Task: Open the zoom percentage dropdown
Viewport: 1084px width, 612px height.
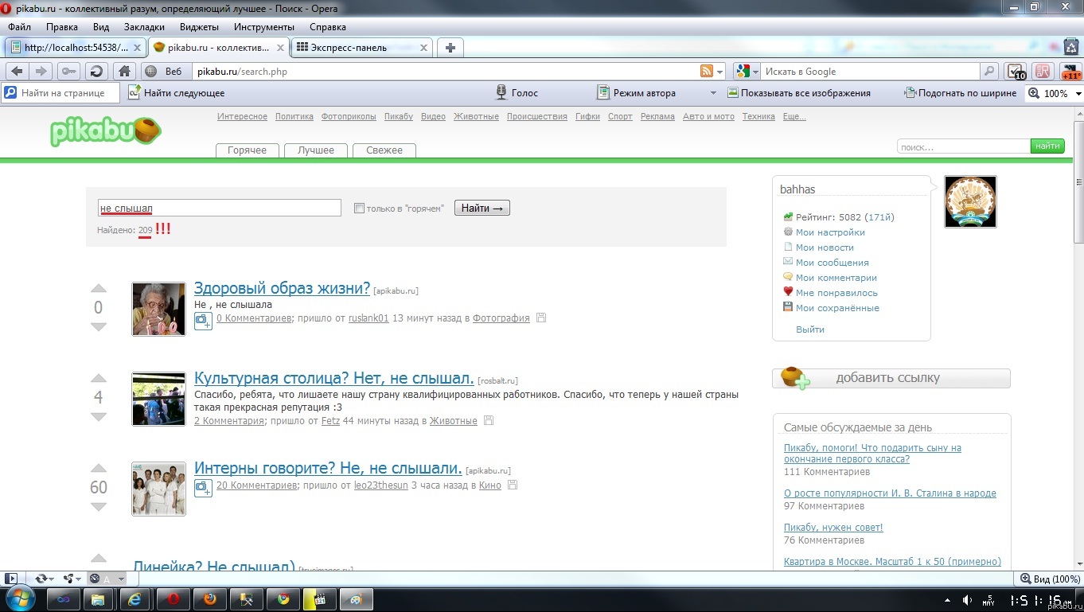Action: [1078, 93]
